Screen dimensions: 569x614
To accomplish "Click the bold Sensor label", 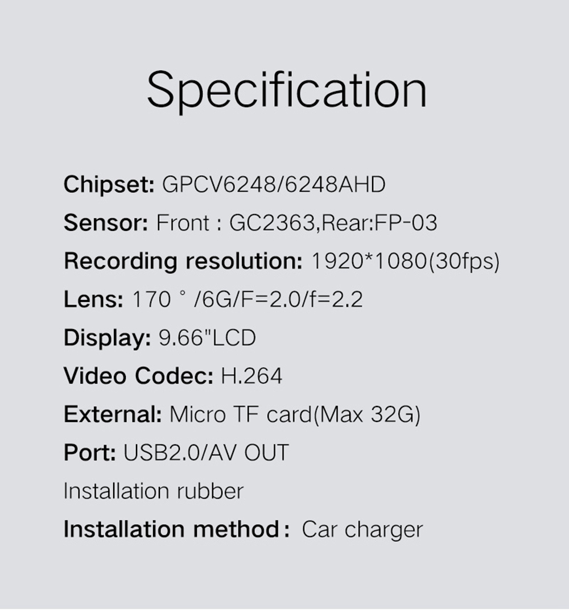I will coord(106,223).
